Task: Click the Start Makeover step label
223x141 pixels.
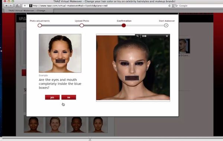Action: coord(167,21)
